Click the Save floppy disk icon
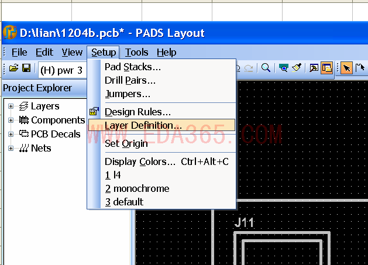The image size is (368, 265). [x=26, y=68]
